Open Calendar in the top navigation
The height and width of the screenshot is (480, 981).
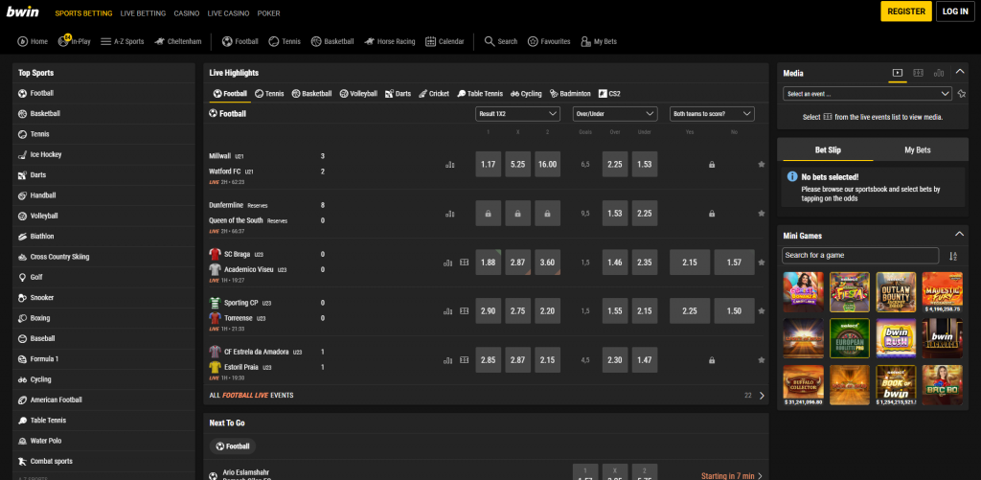pyautogui.click(x=445, y=41)
